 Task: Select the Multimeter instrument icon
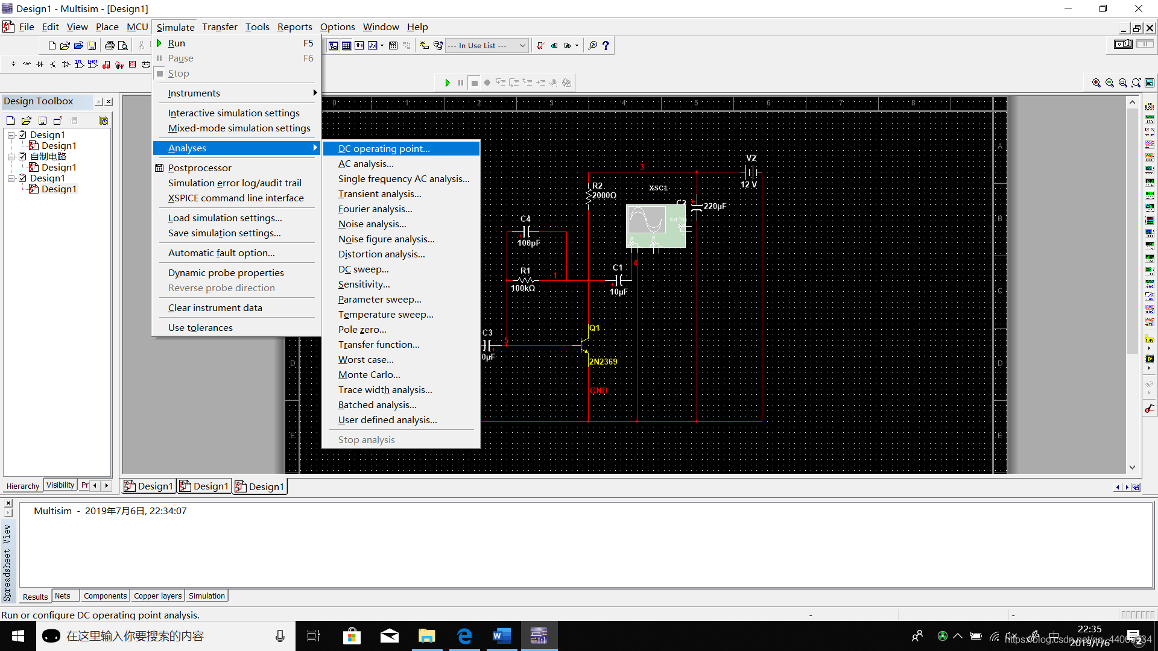pyautogui.click(x=1150, y=107)
